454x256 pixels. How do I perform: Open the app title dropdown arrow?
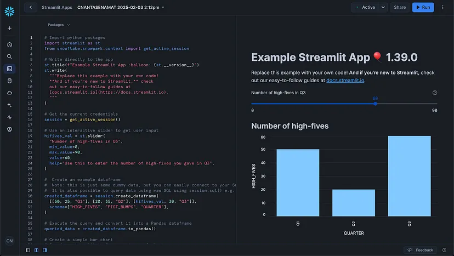tap(163, 8)
